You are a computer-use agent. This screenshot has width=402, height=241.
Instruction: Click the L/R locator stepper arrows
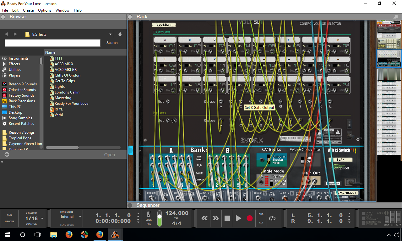tap(350, 218)
